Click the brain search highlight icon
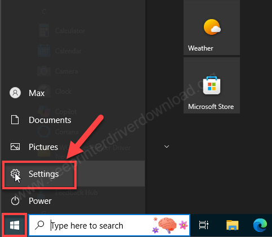Viewport: 272px width, 237px height. click(x=167, y=225)
